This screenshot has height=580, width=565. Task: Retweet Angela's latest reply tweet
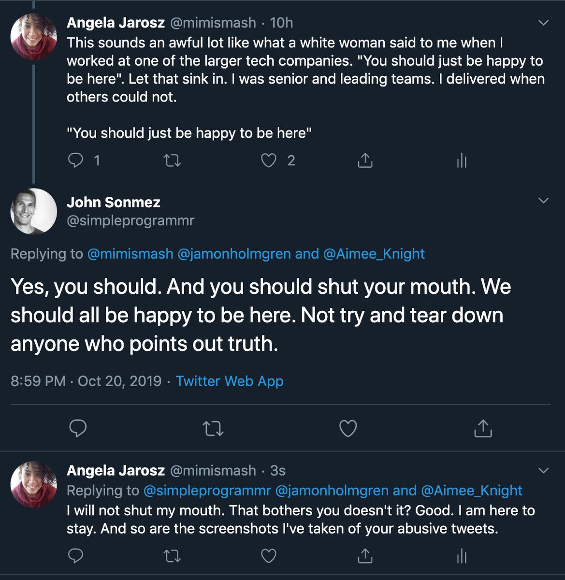pyautogui.click(x=173, y=556)
